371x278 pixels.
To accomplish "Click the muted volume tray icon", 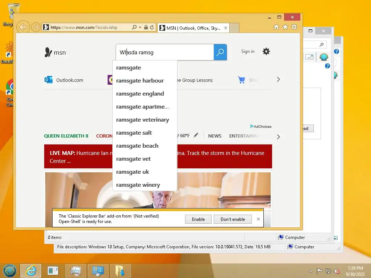I will pos(337,271).
